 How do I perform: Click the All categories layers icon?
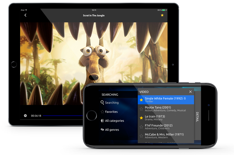pos(102,121)
